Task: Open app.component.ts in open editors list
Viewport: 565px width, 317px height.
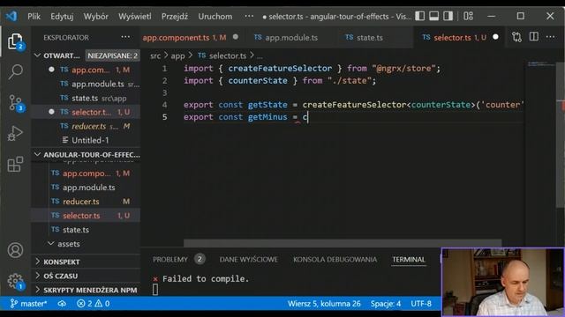Action: (x=86, y=70)
